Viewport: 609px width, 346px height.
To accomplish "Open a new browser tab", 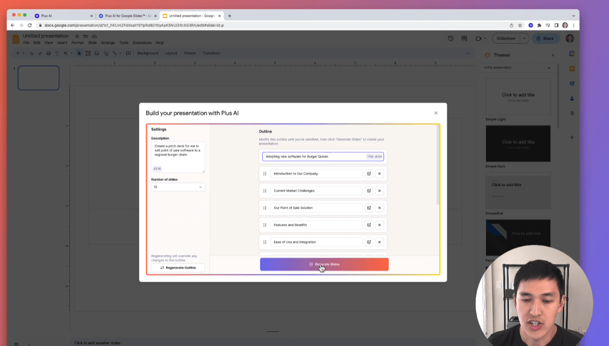I will click(230, 16).
